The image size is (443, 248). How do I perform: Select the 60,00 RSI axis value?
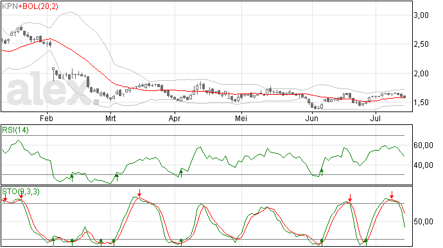pos(423,145)
